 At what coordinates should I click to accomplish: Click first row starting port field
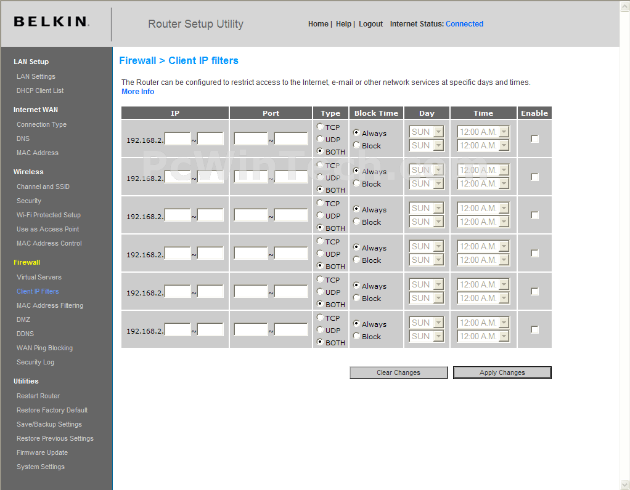tap(251, 139)
